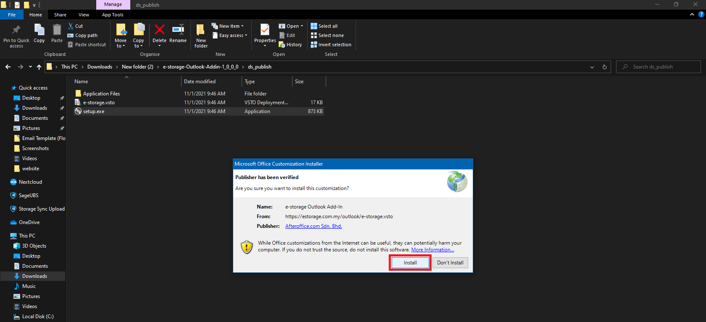The width and height of the screenshot is (706, 322).
Task: Open the Share ribbon tab
Action: tap(60, 15)
